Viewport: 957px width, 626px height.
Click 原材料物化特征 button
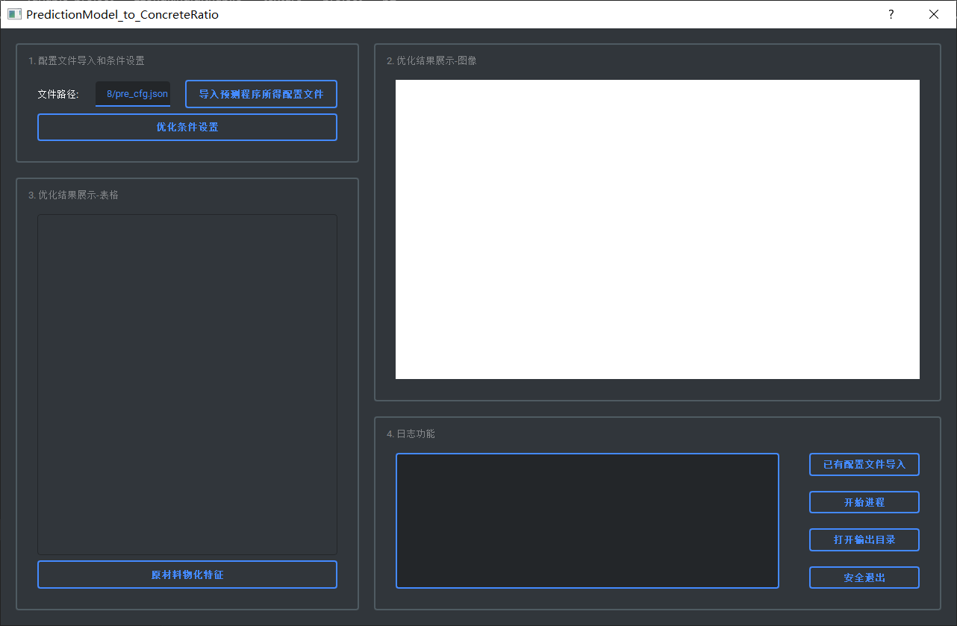[187, 575]
